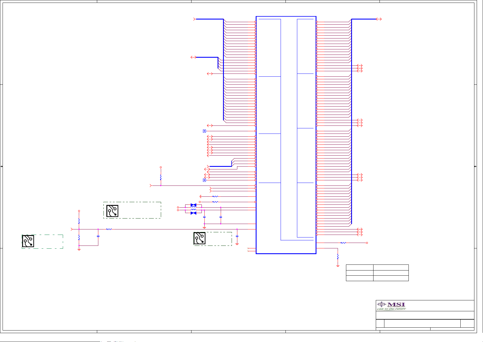The height and width of the screenshot is (342, 483).
Task: Select the upper blue TVS diode above the choke
Action: tap(193, 205)
